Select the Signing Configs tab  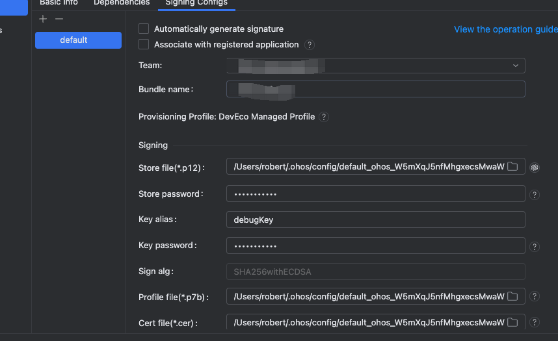[196, 3]
